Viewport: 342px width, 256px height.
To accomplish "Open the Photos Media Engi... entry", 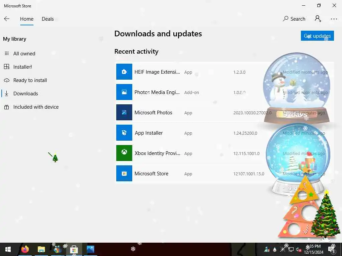I will click(157, 92).
